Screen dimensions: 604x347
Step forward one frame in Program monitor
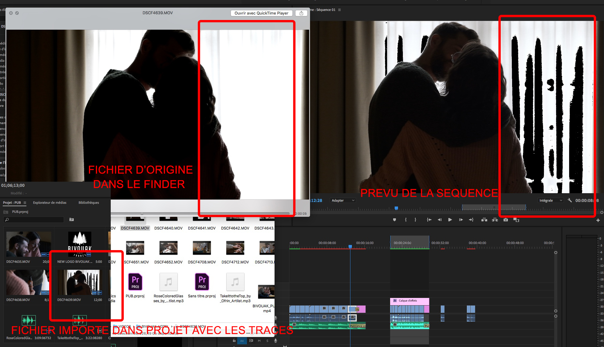click(x=461, y=220)
